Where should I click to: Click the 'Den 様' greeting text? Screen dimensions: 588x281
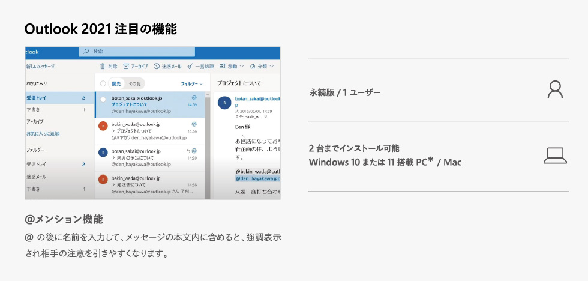243,127
